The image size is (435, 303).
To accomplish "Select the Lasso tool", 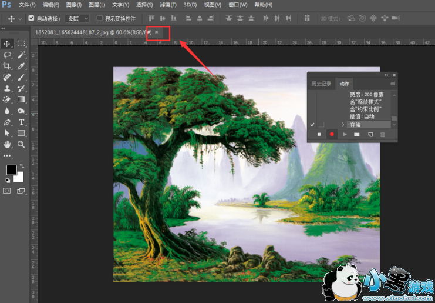I will click(7, 55).
